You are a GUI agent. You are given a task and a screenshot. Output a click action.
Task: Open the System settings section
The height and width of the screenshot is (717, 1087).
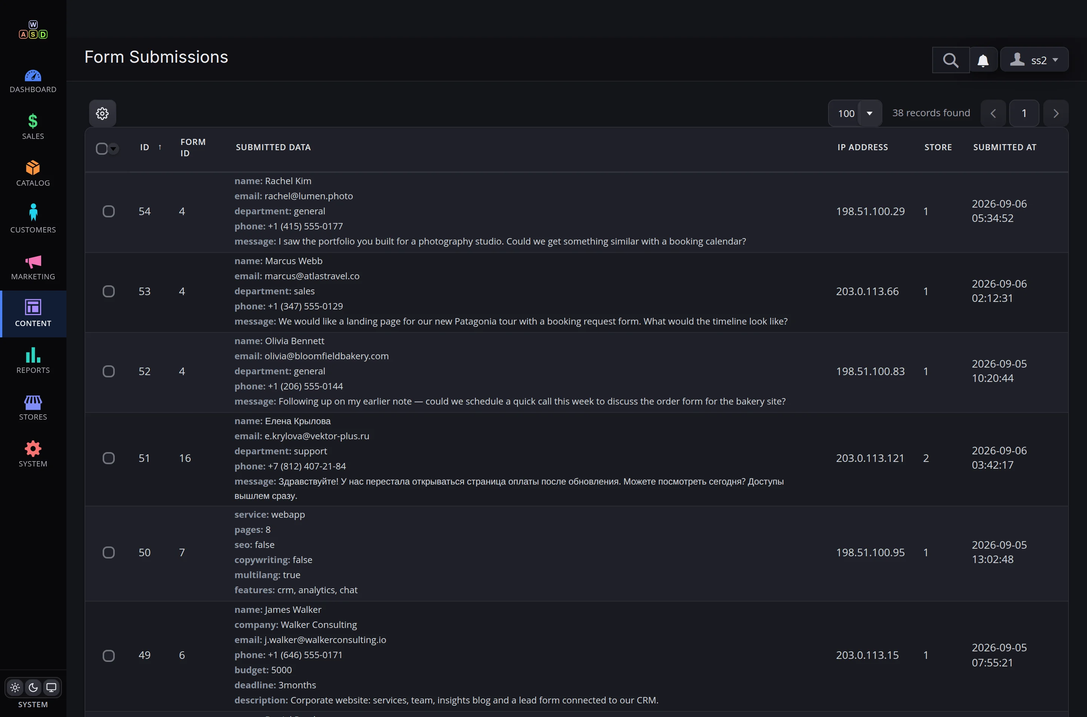point(33,454)
